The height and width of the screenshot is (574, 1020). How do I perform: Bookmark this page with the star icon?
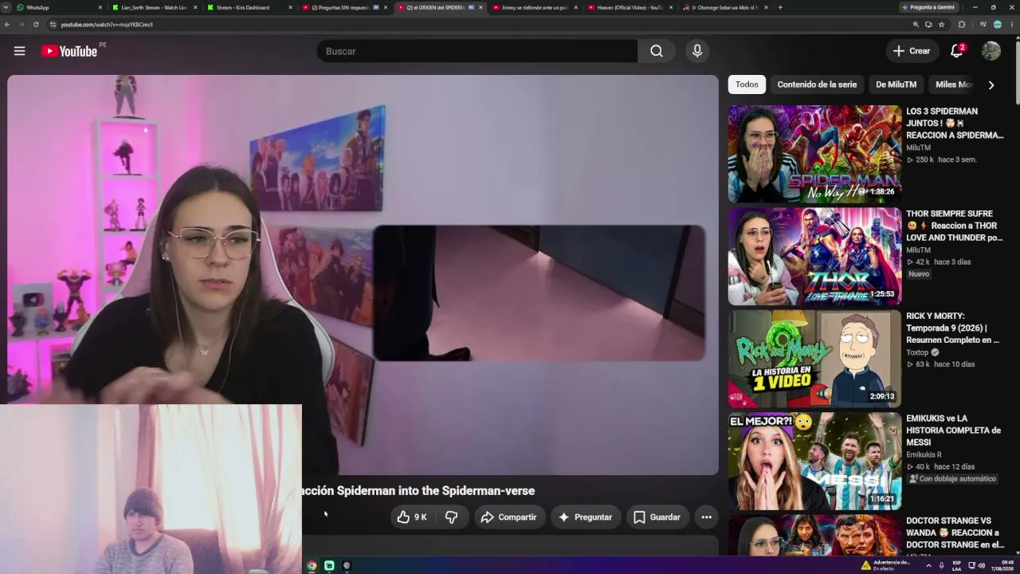click(941, 25)
